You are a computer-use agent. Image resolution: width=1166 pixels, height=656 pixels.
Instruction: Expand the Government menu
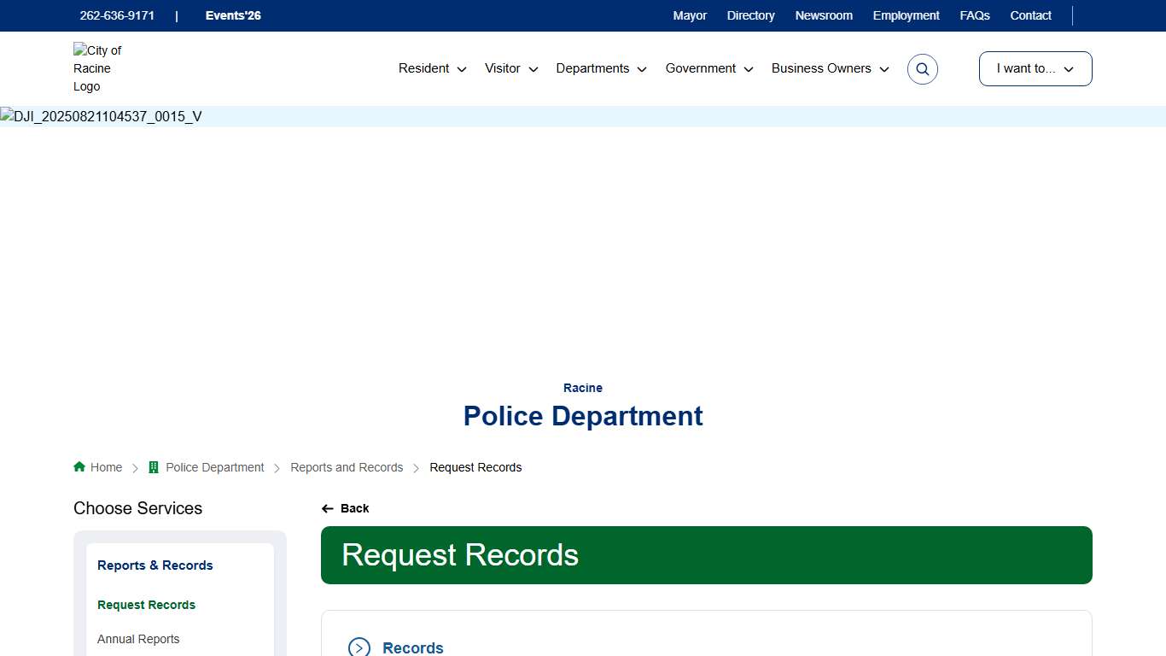pyautogui.click(x=701, y=68)
